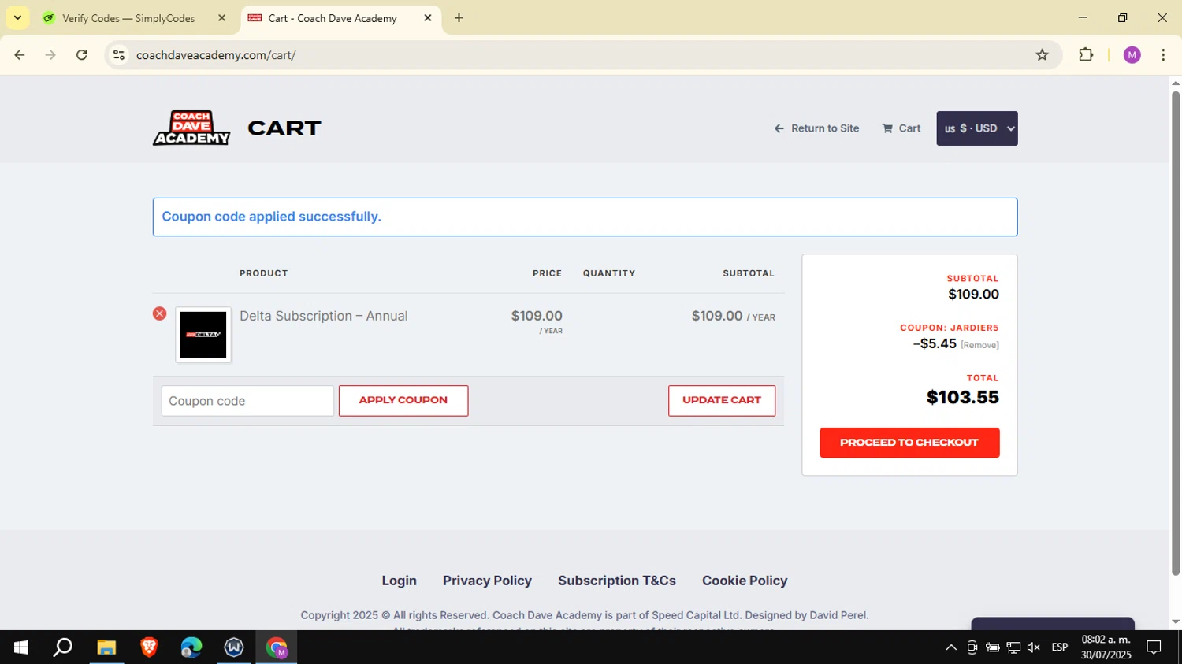Go back to previous page
The width and height of the screenshot is (1182, 664).
pyautogui.click(x=20, y=55)
